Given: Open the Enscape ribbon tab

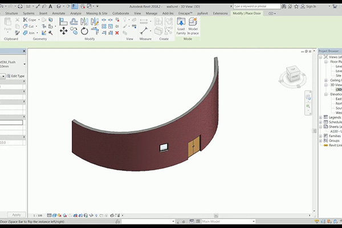Looking at the screenshot, I should (x=185, y=13).
